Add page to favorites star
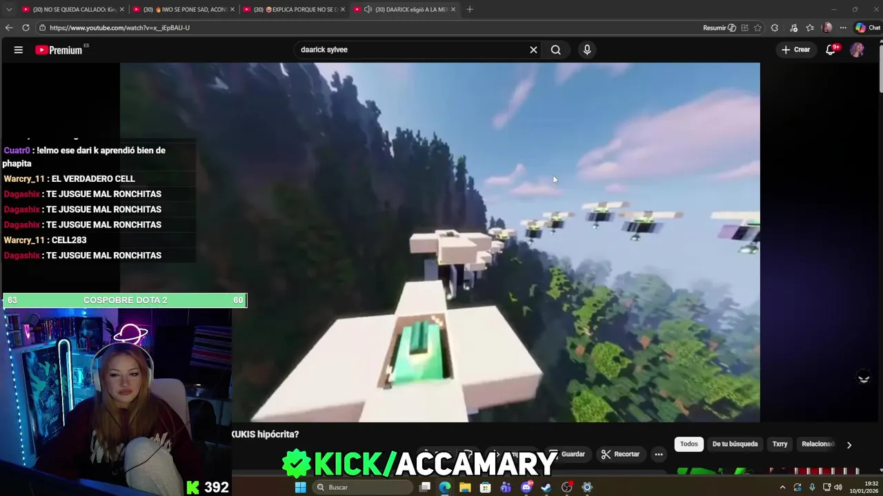 click(758, 28)
